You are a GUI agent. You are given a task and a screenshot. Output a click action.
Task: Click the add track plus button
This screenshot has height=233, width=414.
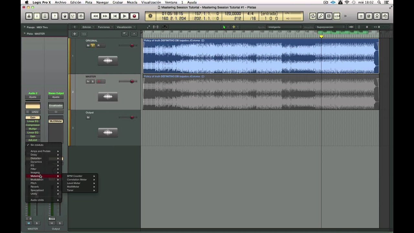(x=74, y=34)
